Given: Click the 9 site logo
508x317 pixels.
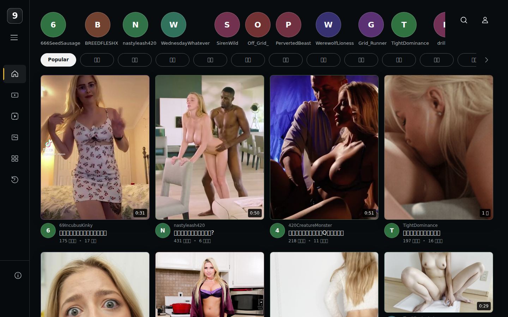Looking at the screenshot, I should (15, 15).
